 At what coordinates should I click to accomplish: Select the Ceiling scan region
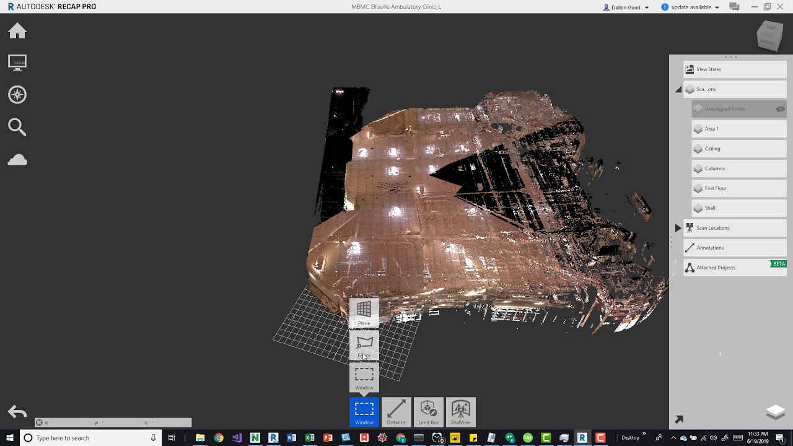[x=739, y=149]
